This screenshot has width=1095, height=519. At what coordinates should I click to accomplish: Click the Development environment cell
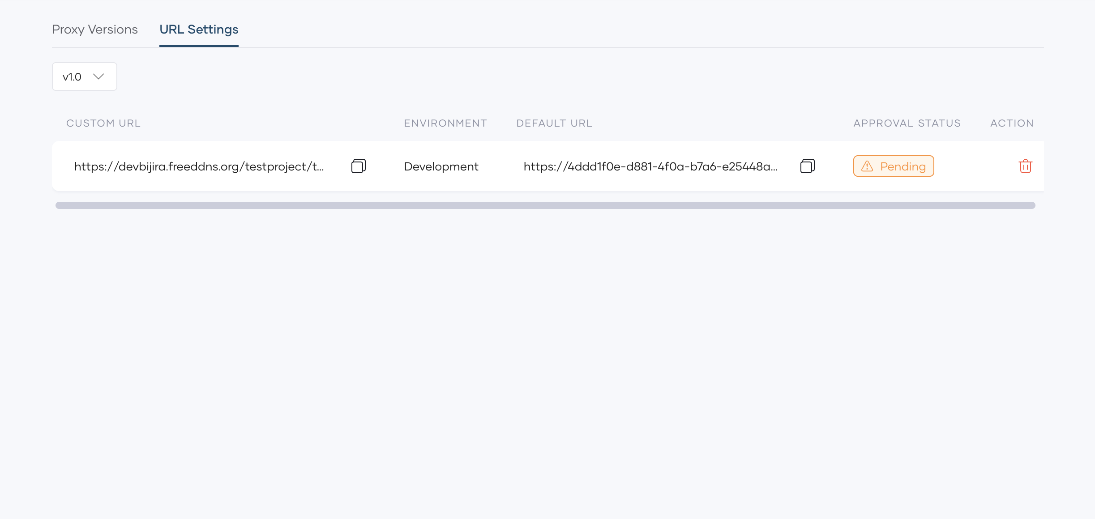pyautogui.click(x=441, y=166)
